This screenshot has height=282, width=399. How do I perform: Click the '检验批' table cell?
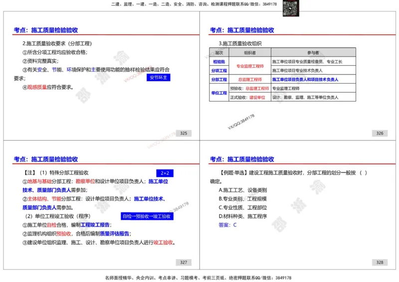(x=219, y=62)
